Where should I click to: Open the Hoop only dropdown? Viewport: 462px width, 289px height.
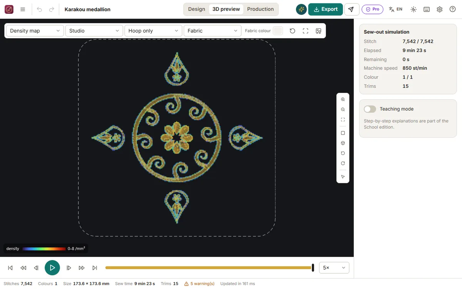point(154,31)
